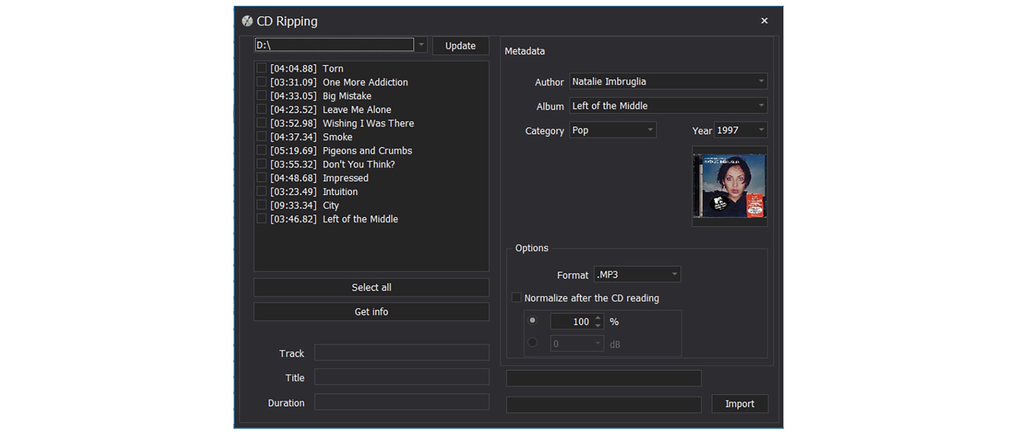Viewport: 1017px width, 435px height.
Task: Enable Normalize after the CD reading
Action: tap(516, 298)
